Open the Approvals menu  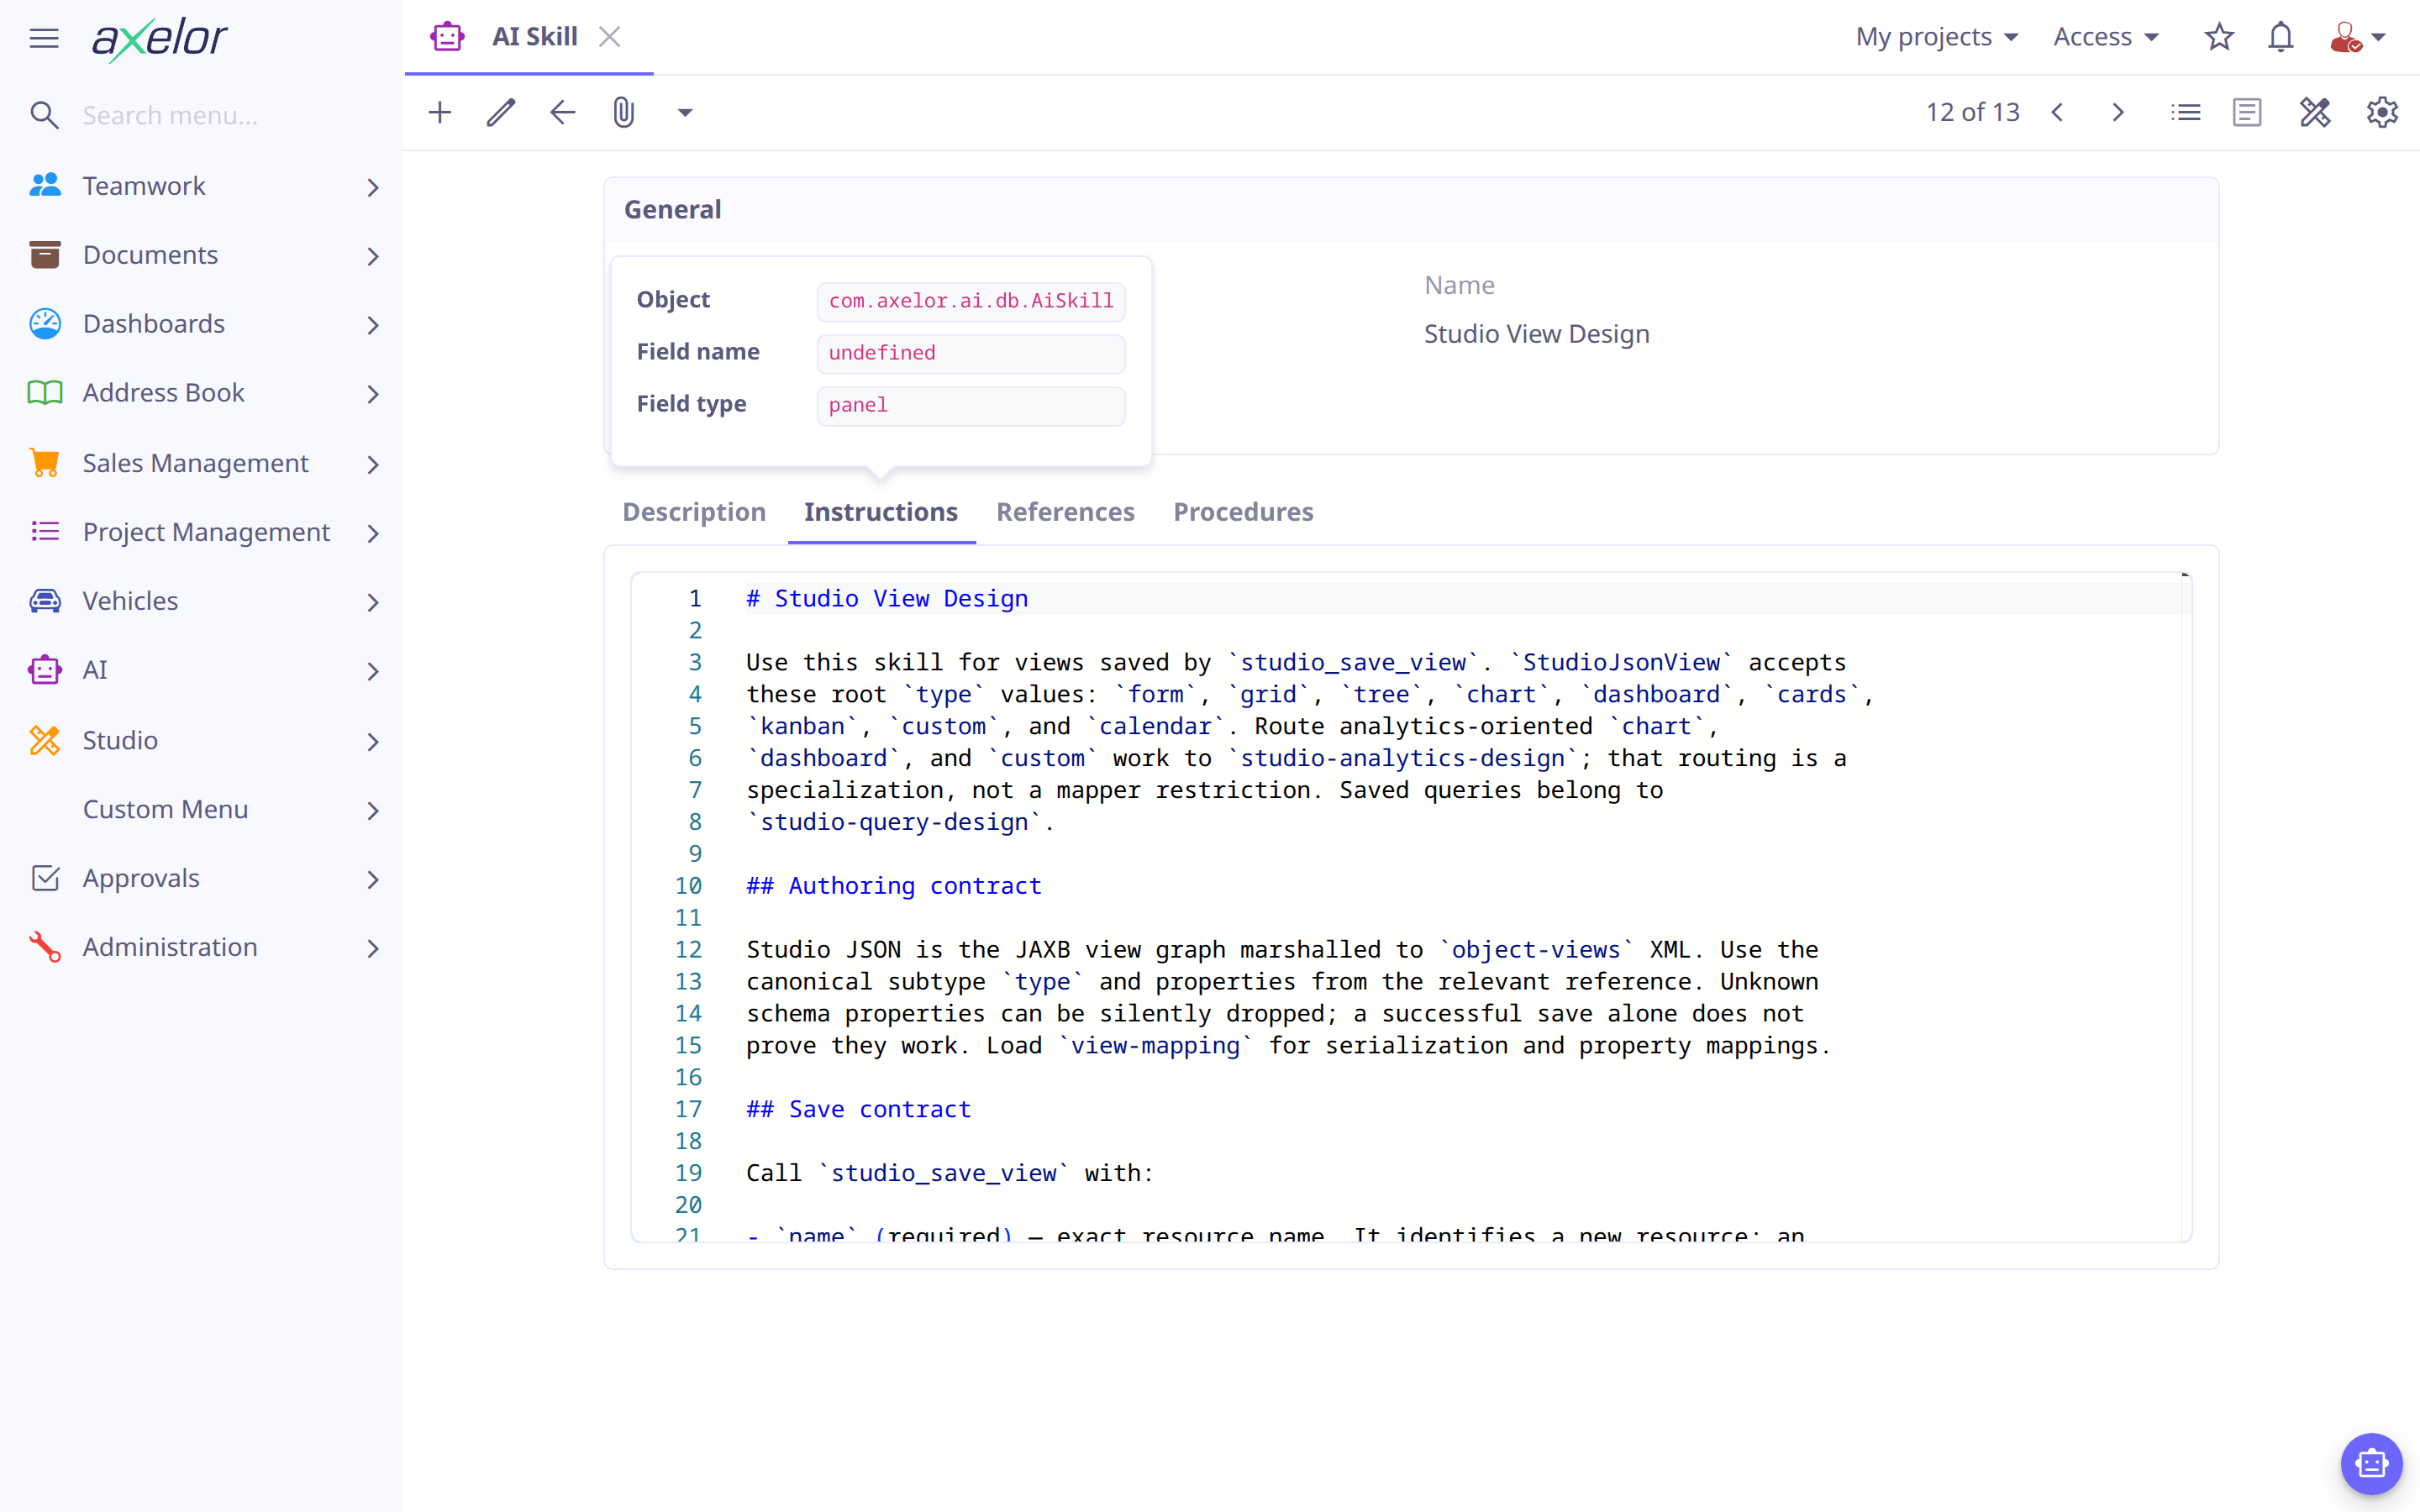[202, 878]
